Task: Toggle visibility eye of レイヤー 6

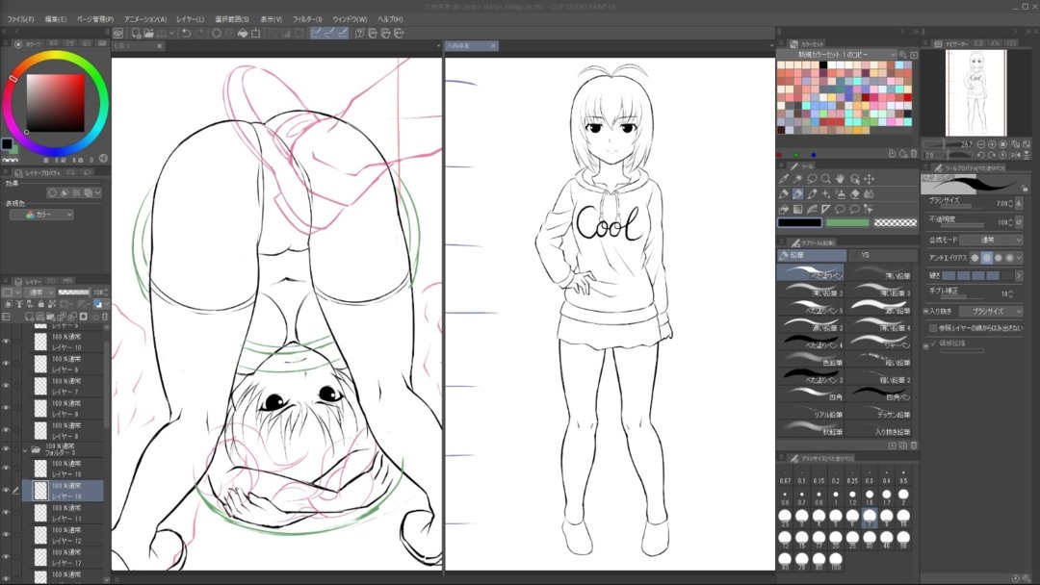Action: [x=6, y=364]
